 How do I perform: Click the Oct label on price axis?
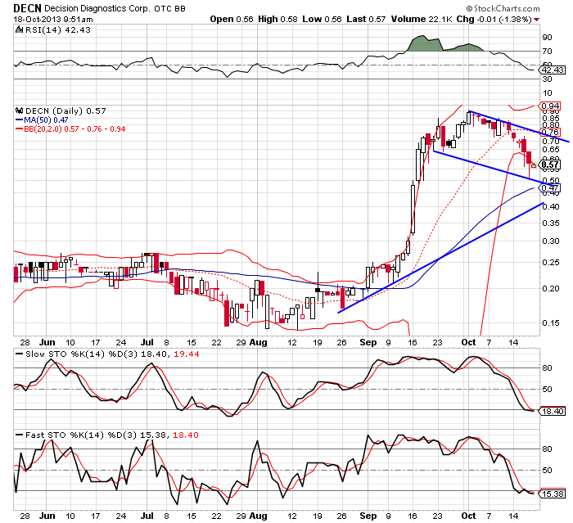point(468,342)
